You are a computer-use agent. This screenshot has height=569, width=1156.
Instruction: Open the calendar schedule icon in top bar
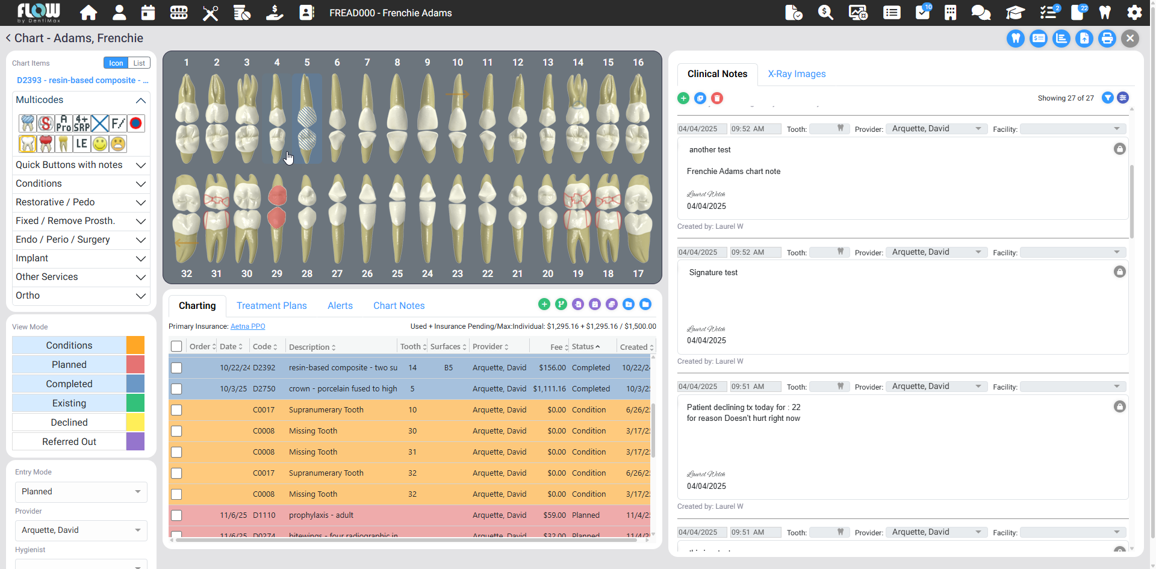[x=148, y=13]
